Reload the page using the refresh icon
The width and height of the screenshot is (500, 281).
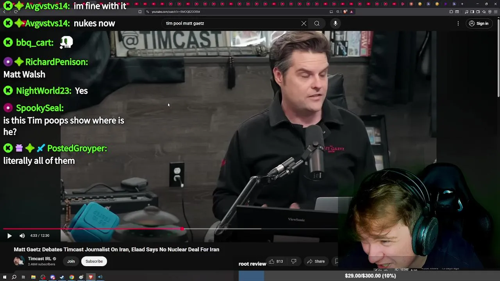16,12
